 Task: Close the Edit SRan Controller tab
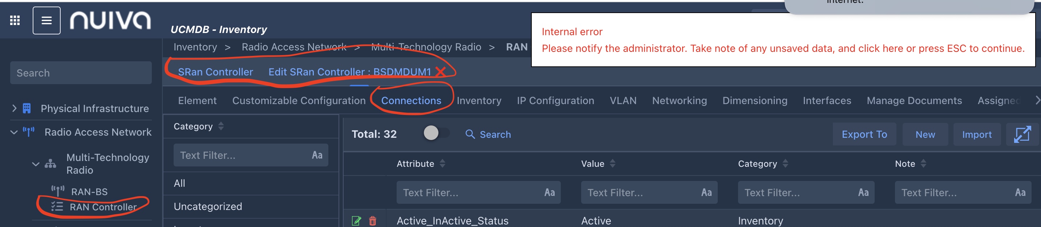point(441,72)
